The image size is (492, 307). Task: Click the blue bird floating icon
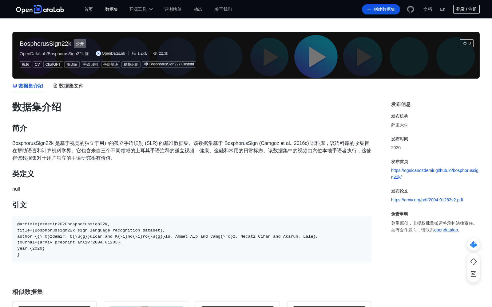click(474, 244)
